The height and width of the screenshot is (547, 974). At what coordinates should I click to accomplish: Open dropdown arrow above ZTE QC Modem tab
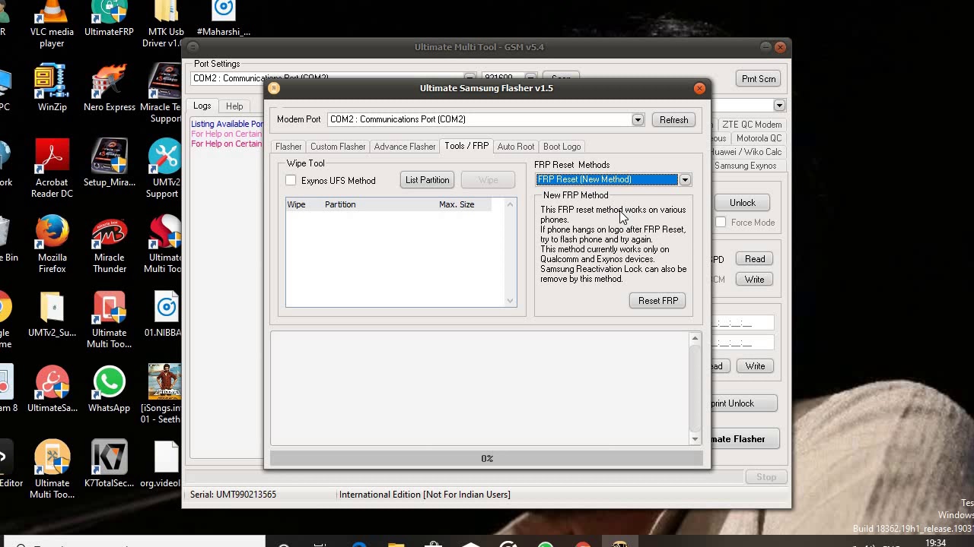(x=779, y=106)
